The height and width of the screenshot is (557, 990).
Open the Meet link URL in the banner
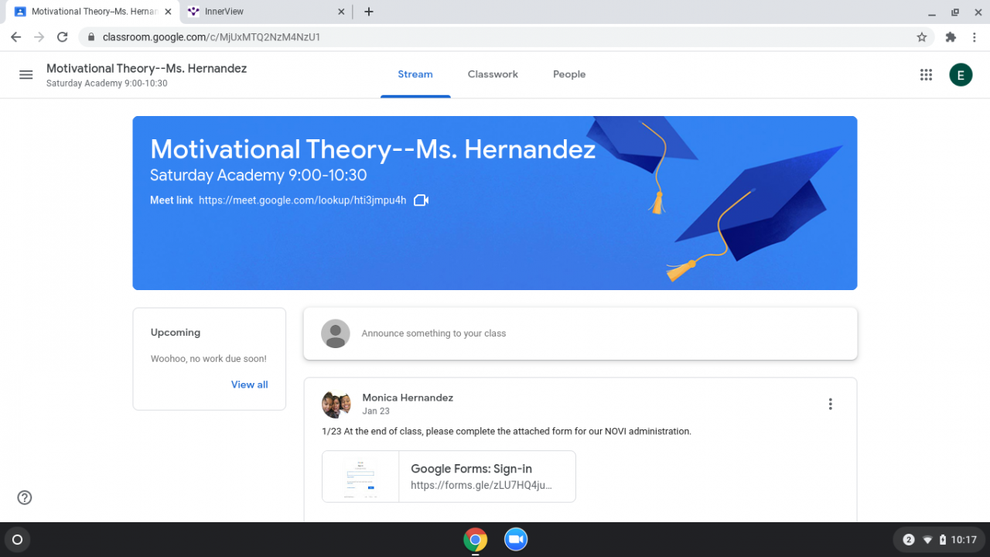[302, 200]
